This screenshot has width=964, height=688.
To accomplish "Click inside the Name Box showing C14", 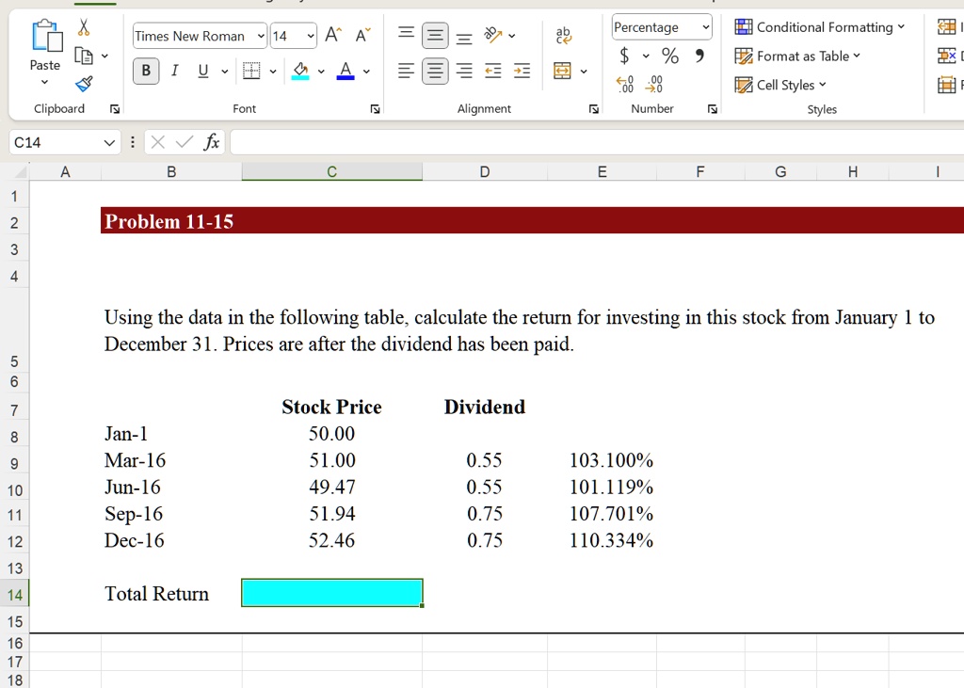I will [x=56, y=143].
